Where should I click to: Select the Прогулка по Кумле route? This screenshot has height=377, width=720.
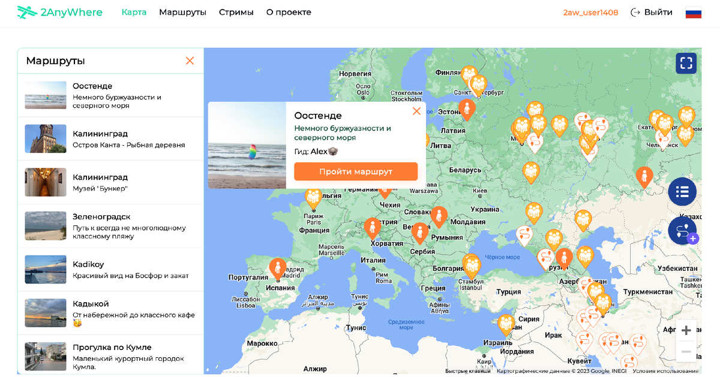[x=110, y=355]
